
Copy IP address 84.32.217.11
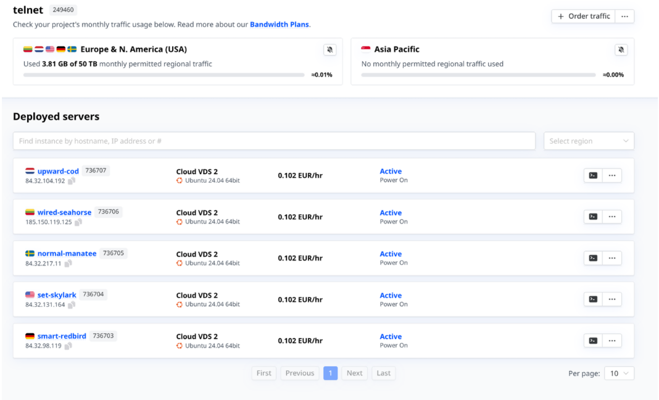click(68, 264)
